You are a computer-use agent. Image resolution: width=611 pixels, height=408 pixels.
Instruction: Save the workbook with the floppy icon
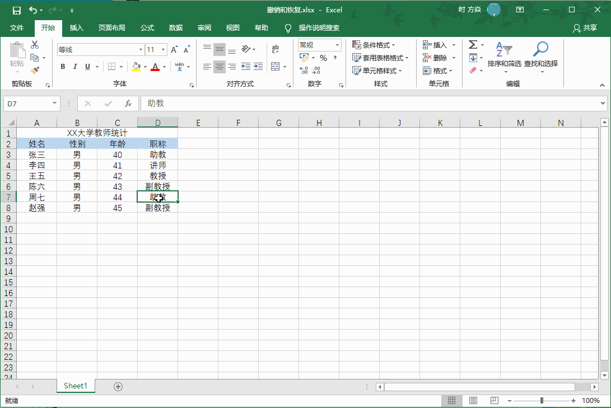point(16,11)
